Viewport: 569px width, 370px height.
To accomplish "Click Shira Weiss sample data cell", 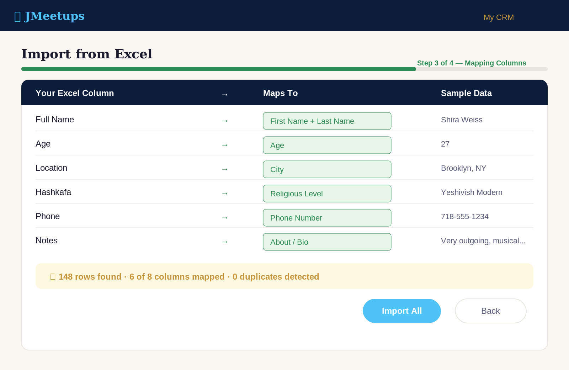I will [462, 120].
